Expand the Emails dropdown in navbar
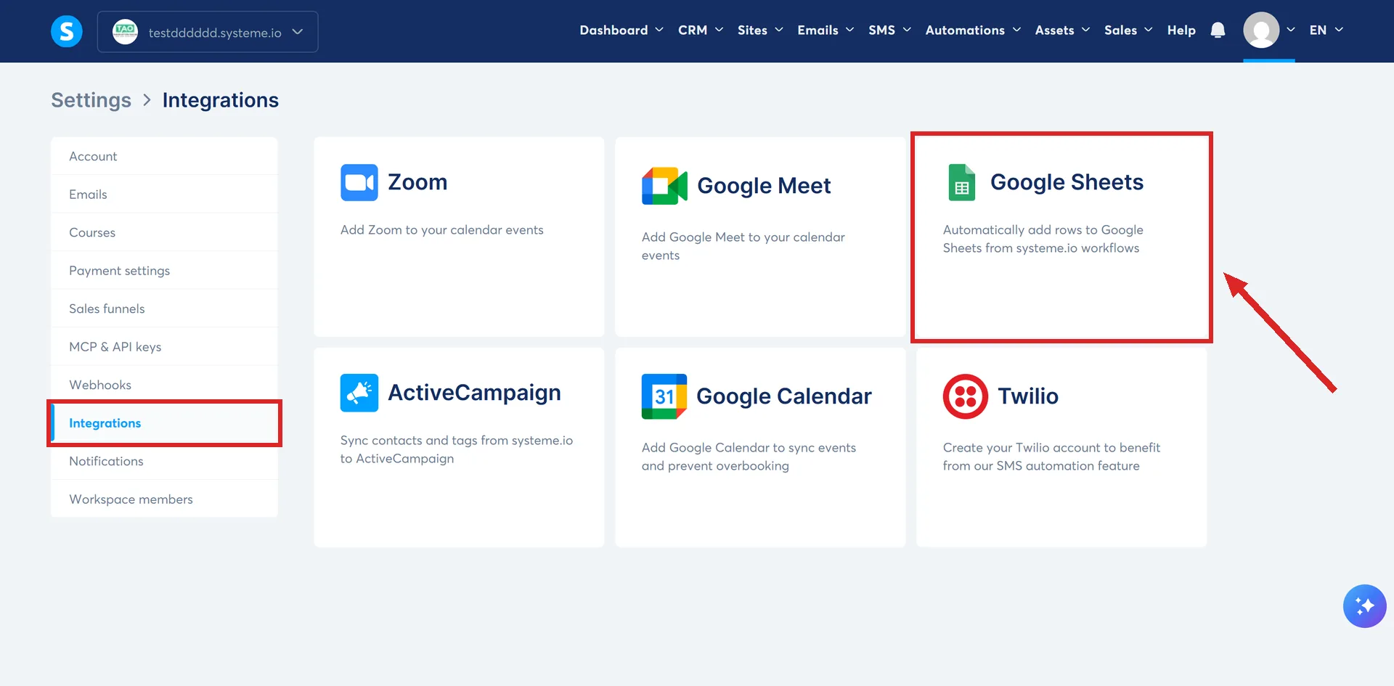The height and width of the screenshot is (686, 1394). tap(826, 30)
